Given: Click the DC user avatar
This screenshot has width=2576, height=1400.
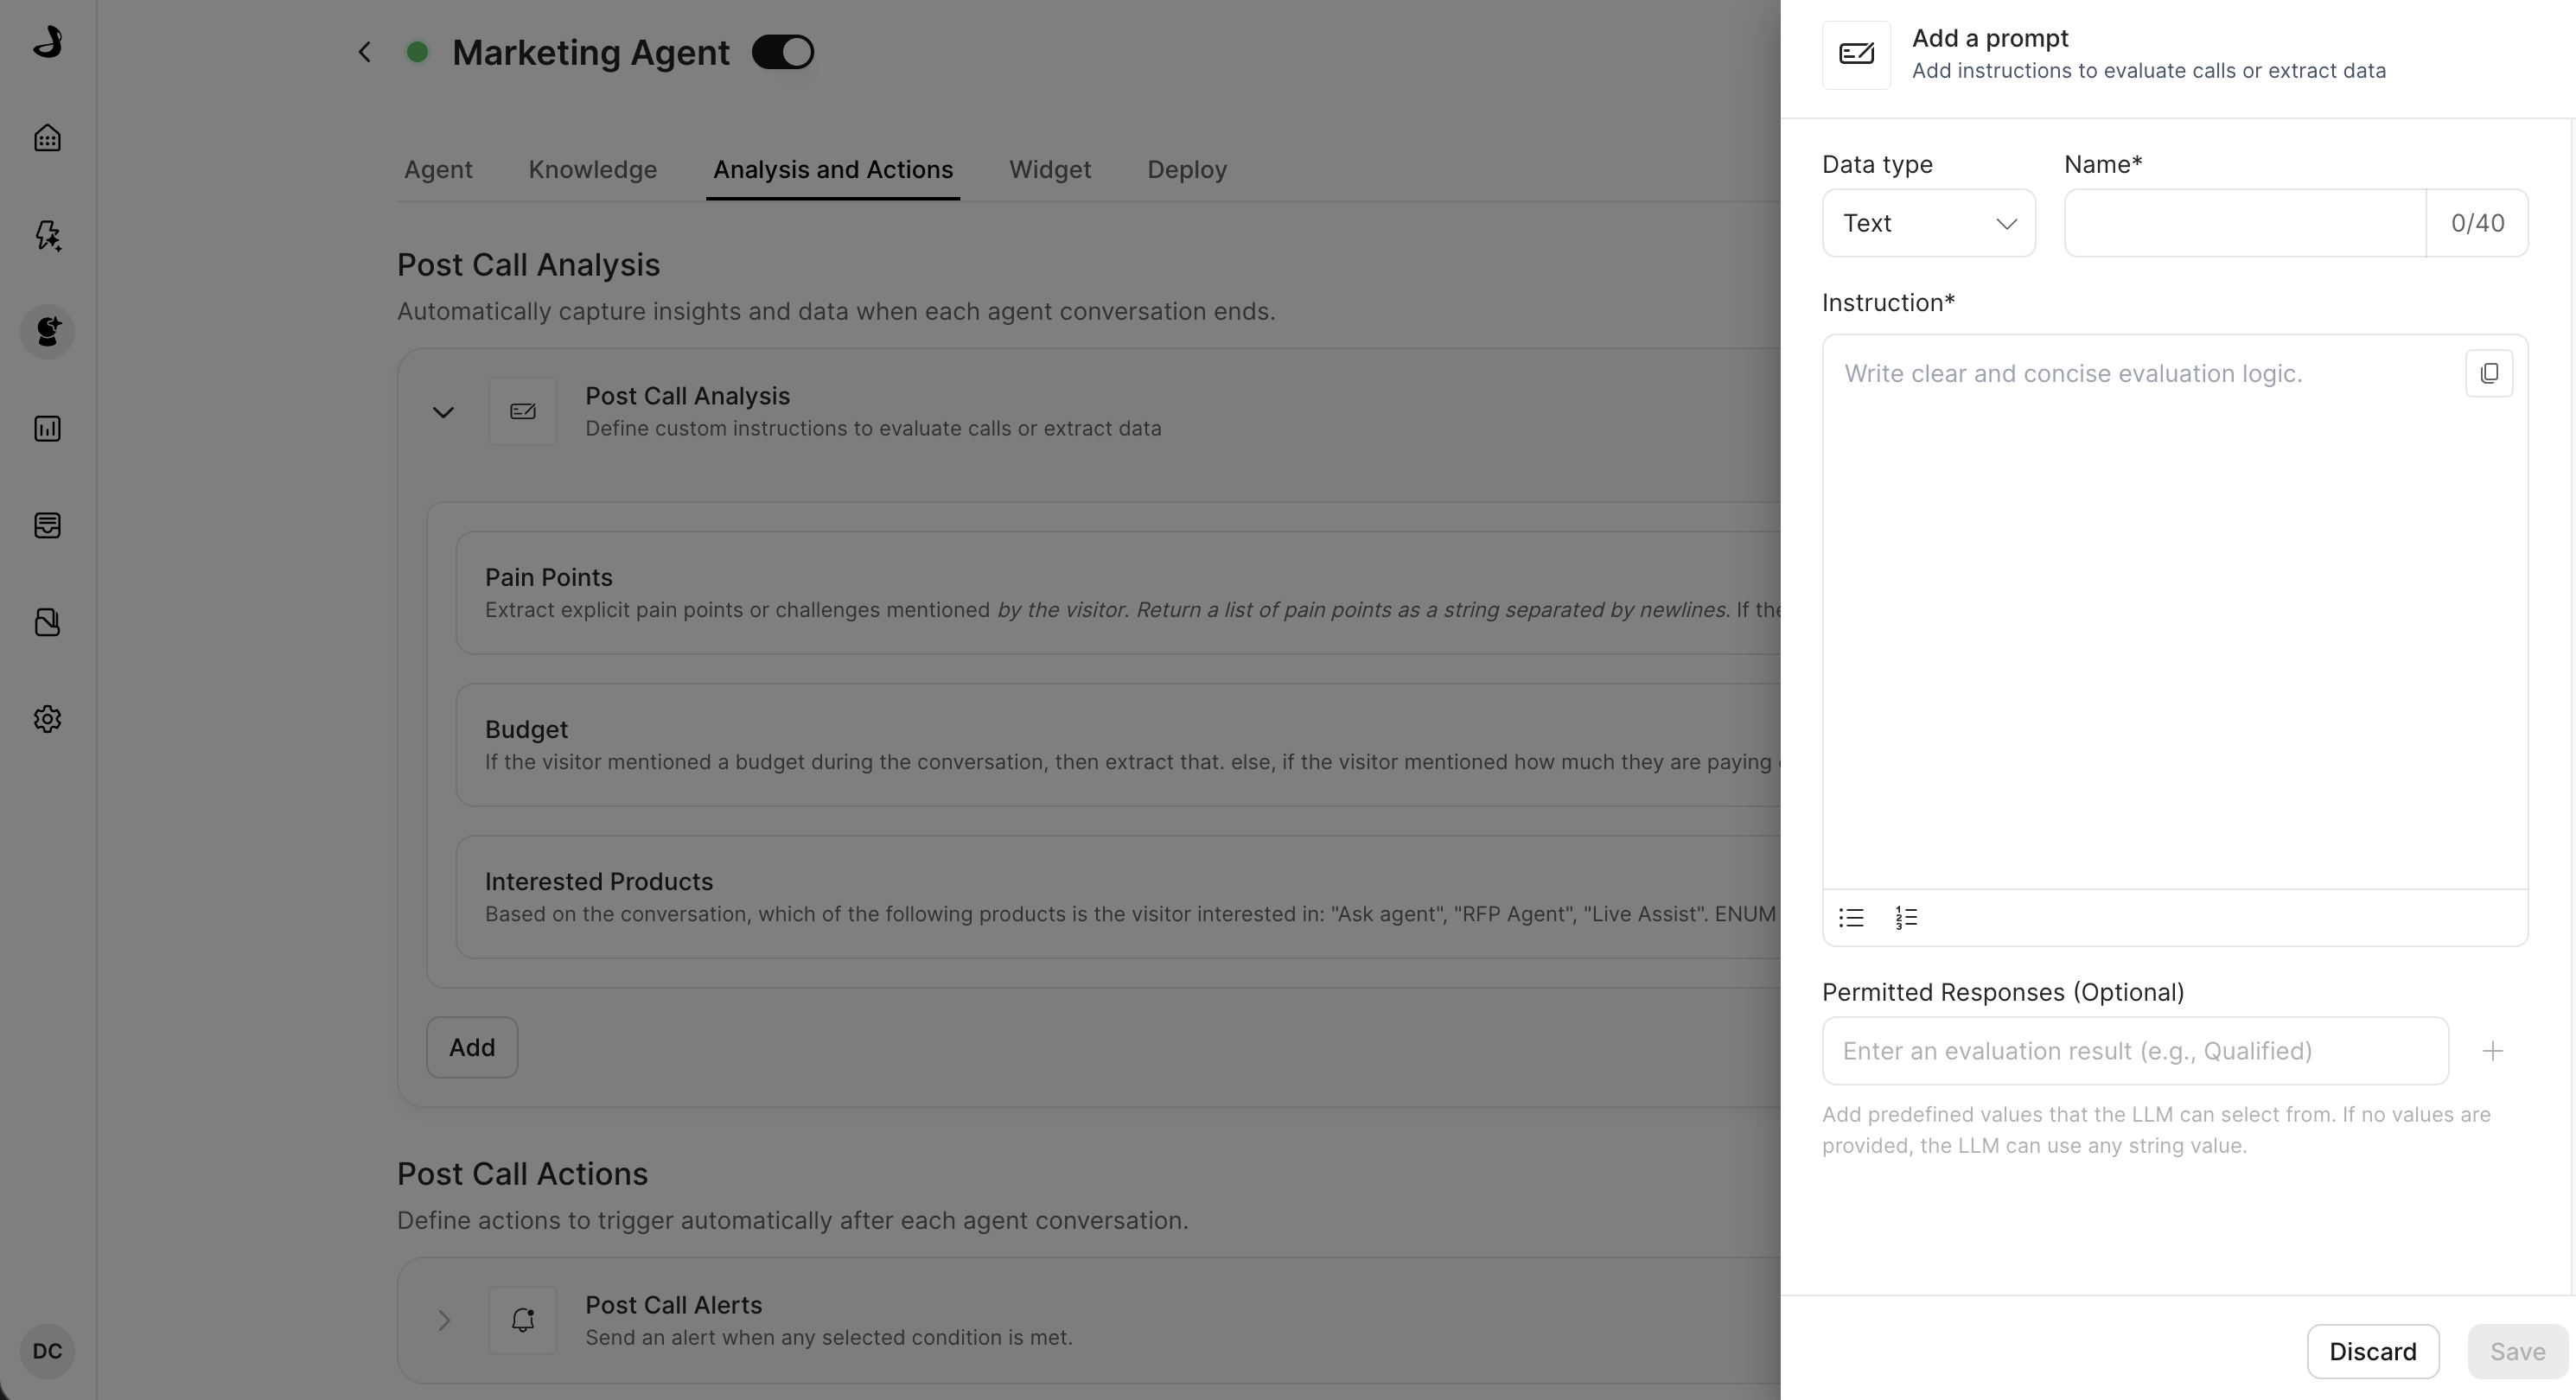Looking at the screenshot, I should click(x=47, y=1351).
